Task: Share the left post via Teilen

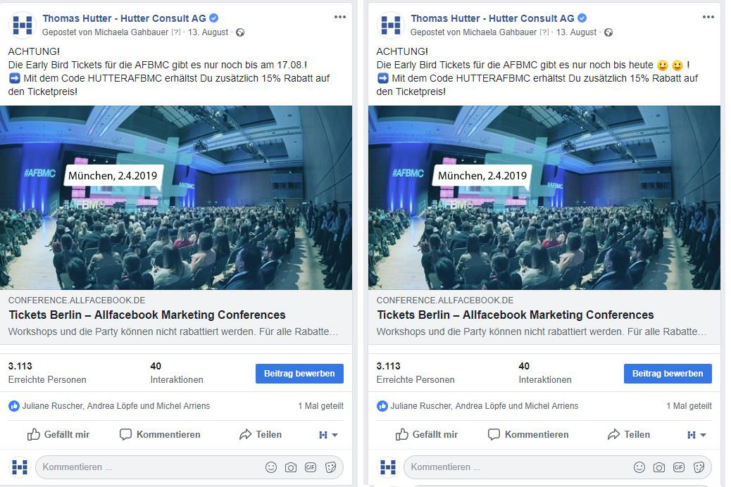Action: [x=260, y=435]
